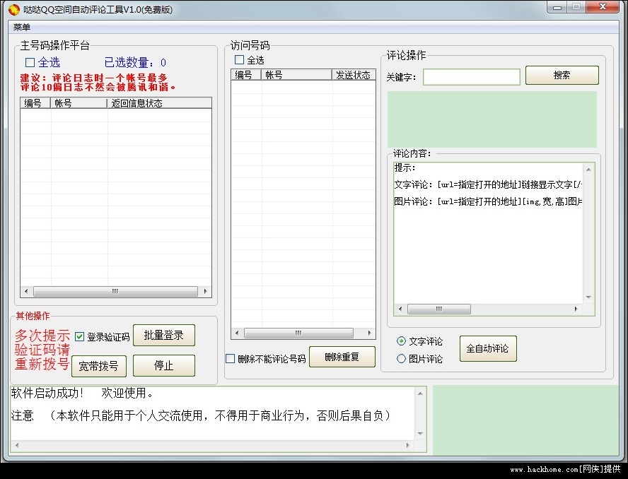This screenshot has width=628, height=479.
Task: Click the 已选数量：0 label
Action: tap(135, 62)
